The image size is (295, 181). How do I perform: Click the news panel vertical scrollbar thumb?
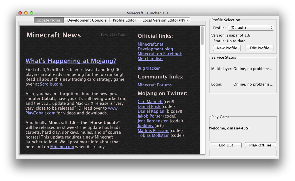tap(202, 36)
